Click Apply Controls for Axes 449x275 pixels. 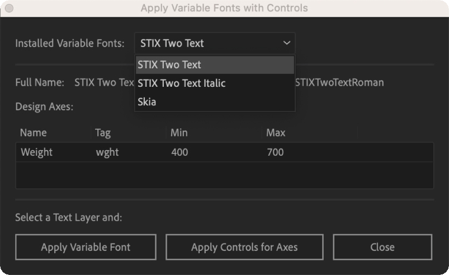click(x=244, y=247)
